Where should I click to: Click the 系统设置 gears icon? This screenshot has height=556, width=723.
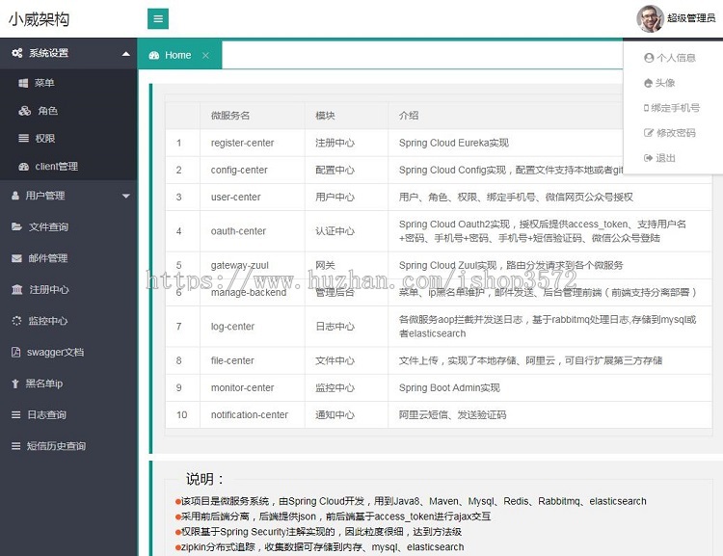(x=17, y=53)
